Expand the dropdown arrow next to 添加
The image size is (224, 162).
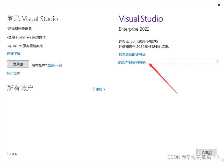[x=105, y=89]
